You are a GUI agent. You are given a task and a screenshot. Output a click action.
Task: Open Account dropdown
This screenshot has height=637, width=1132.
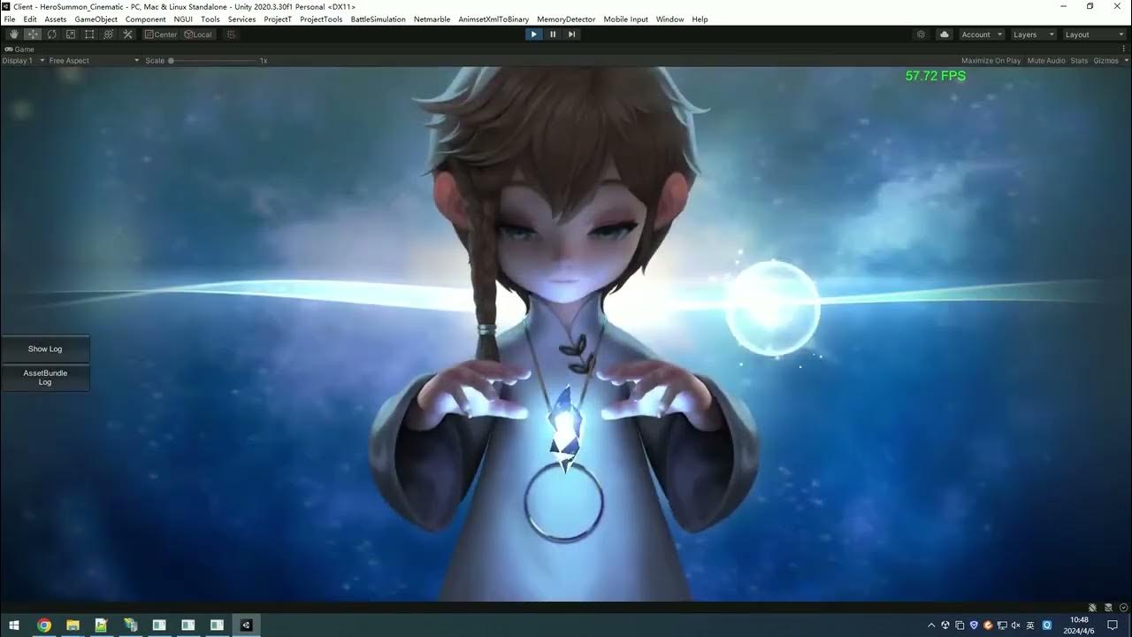981,35
